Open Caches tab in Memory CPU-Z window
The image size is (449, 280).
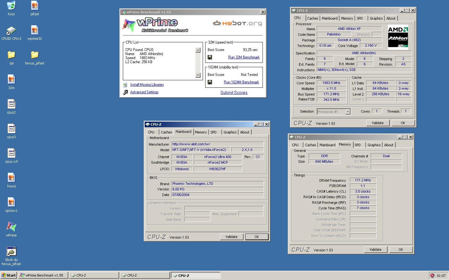[310, 145]
